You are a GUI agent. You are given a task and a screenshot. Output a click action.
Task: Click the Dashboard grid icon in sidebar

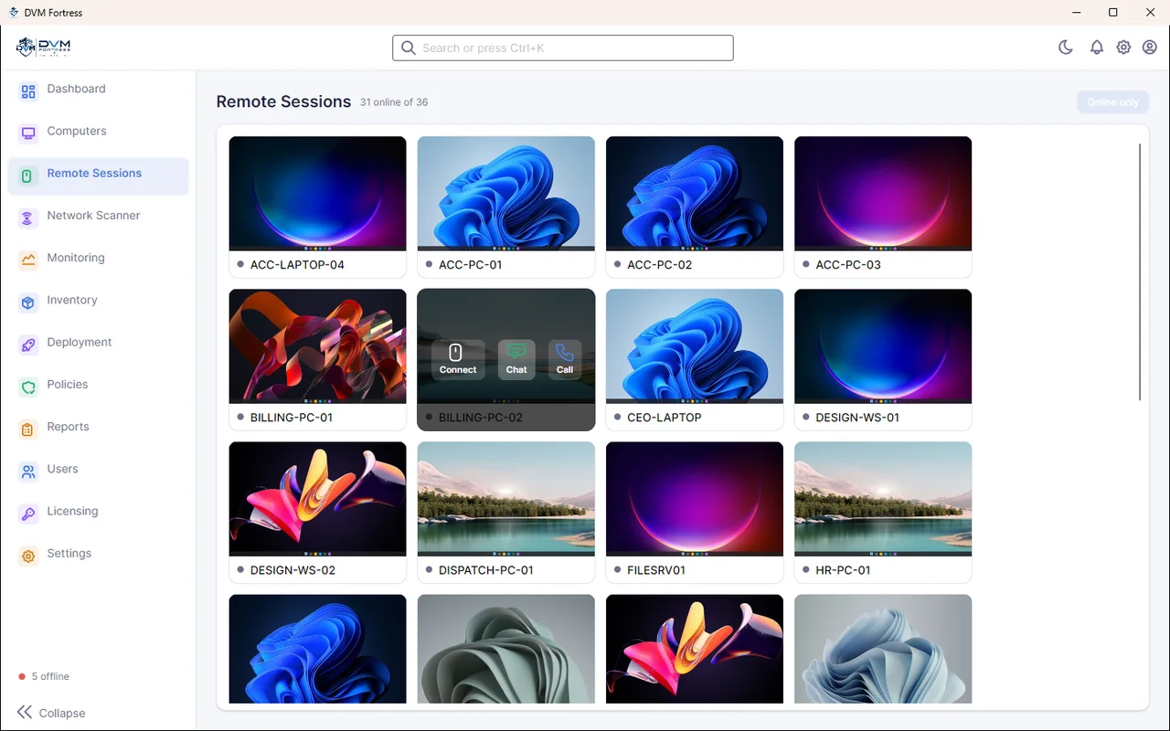click(28, 91)
